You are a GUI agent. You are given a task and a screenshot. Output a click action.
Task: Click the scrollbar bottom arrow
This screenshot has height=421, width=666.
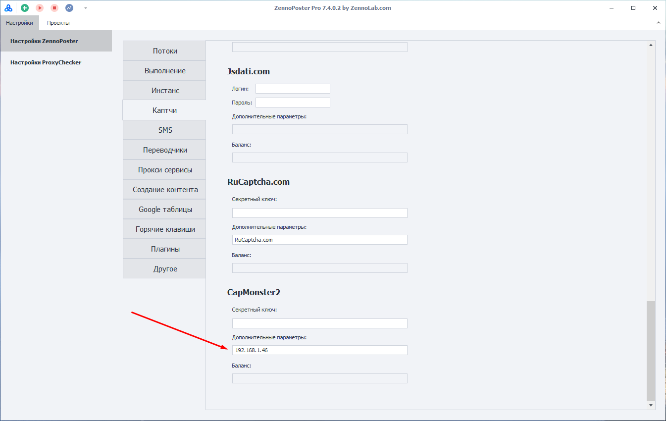point(651,405)
